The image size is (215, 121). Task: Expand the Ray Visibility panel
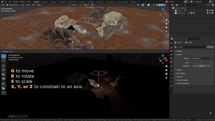click(181, 73)
